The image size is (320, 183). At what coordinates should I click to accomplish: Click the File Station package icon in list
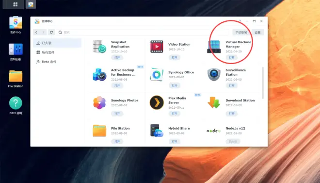99,131
